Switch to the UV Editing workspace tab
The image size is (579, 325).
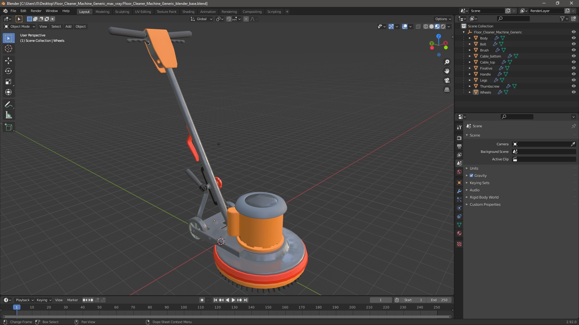point(143,12)
